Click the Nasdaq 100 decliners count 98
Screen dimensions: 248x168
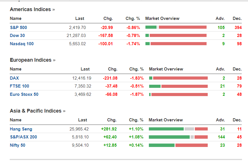pos(239,44)
